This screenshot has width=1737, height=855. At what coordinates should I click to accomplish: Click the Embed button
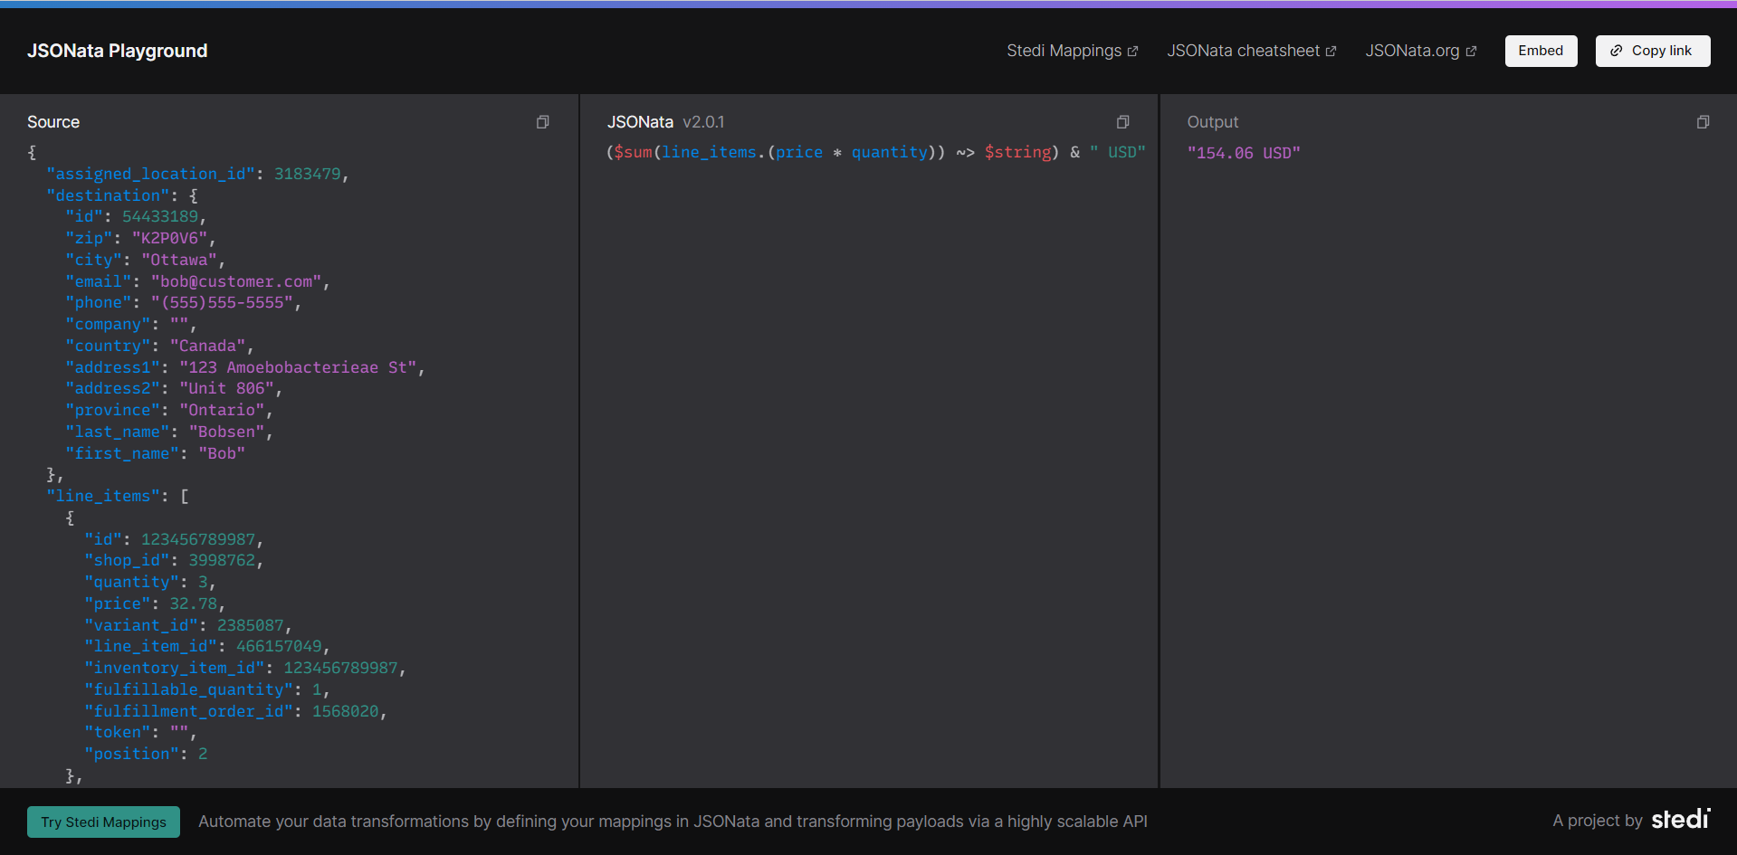click(x=1541, y=51)
